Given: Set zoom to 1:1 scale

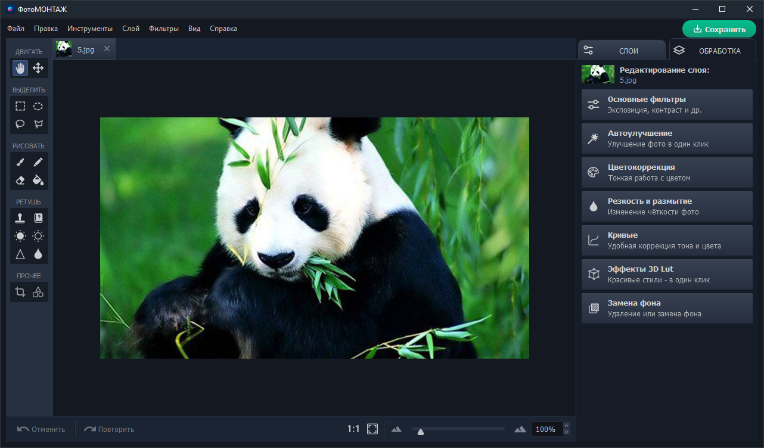Looking at the screenshot, I should coord(353,429).
